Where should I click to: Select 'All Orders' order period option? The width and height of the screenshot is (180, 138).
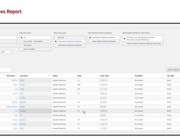[x=143, y=39]
